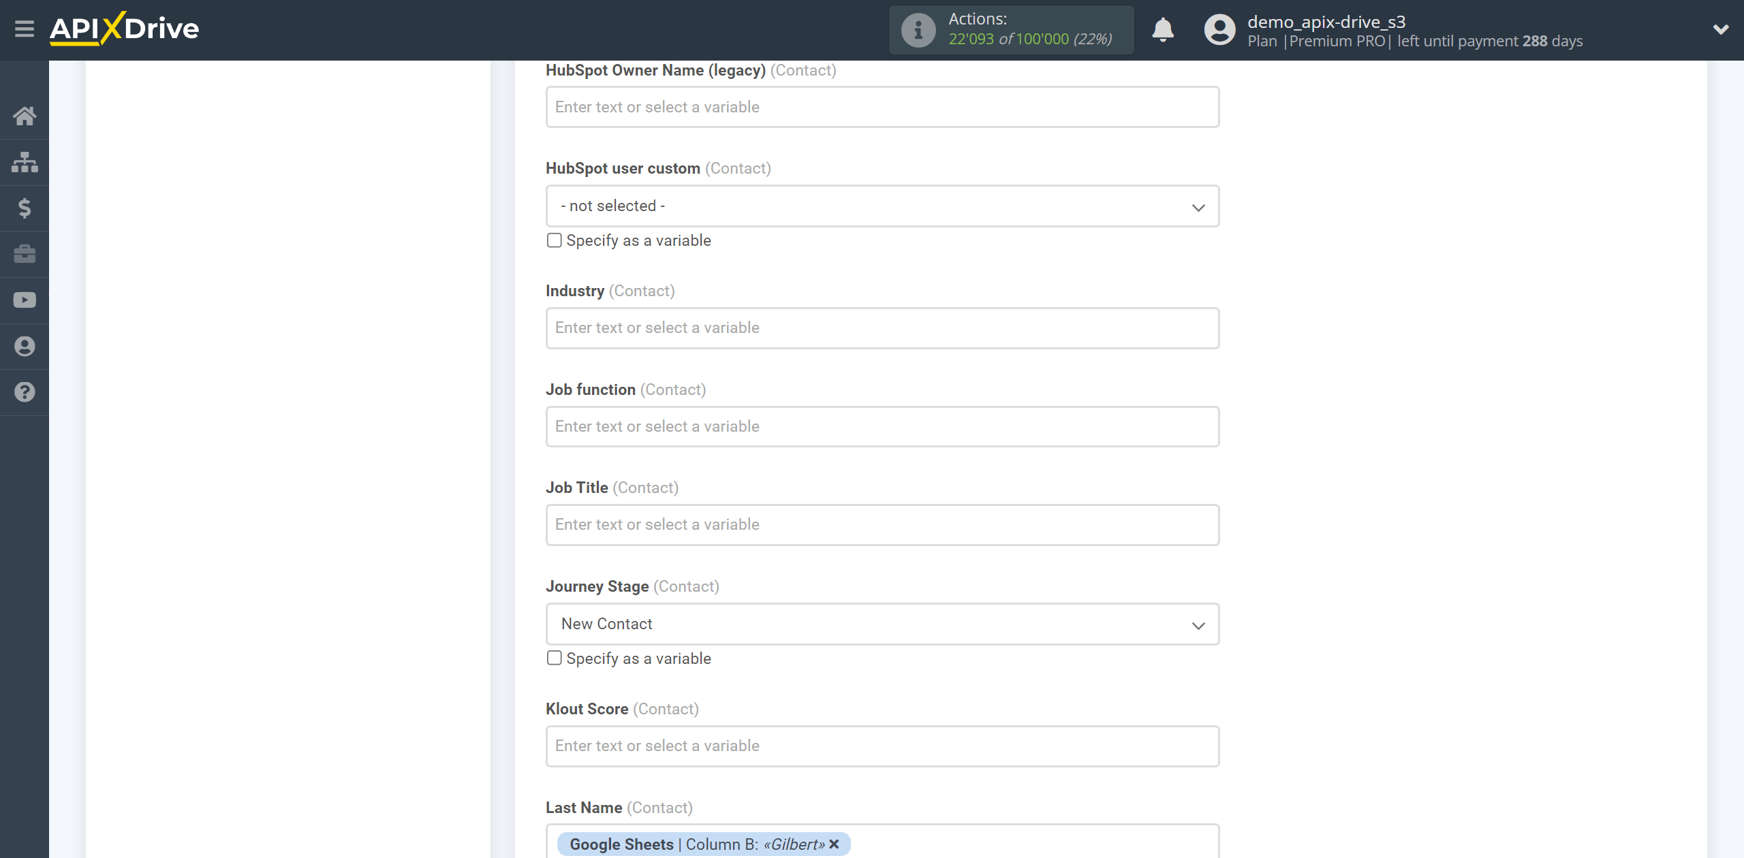The image size is (1744, 858).
Task: Click the main navigation hamburger menu
Action: pos(23,29)
